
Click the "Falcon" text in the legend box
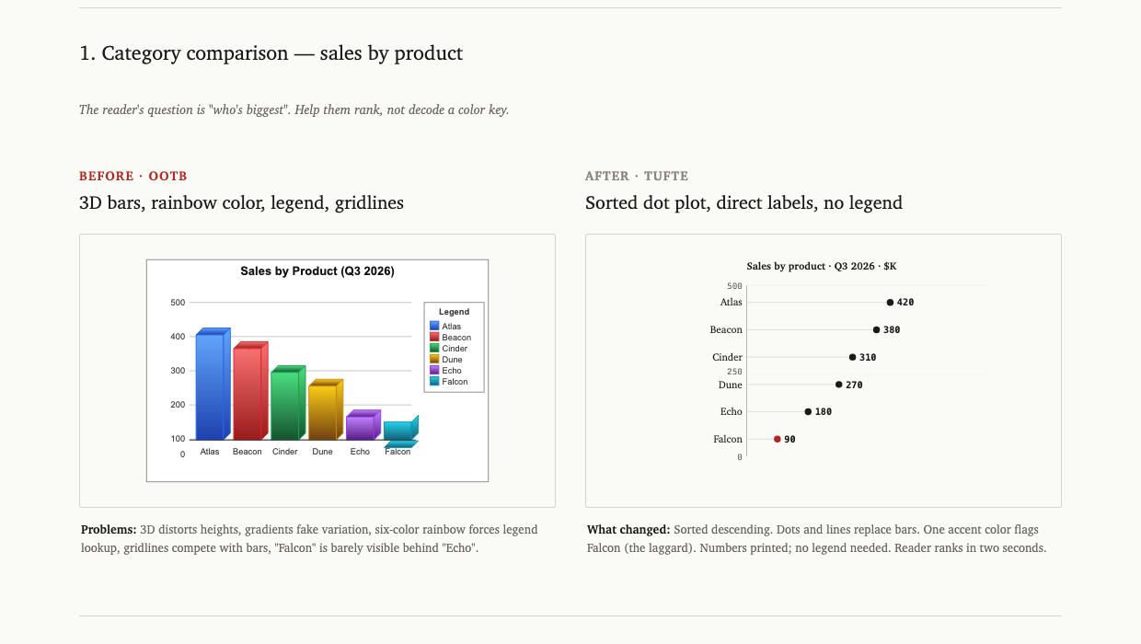click(x=455, y=382)
